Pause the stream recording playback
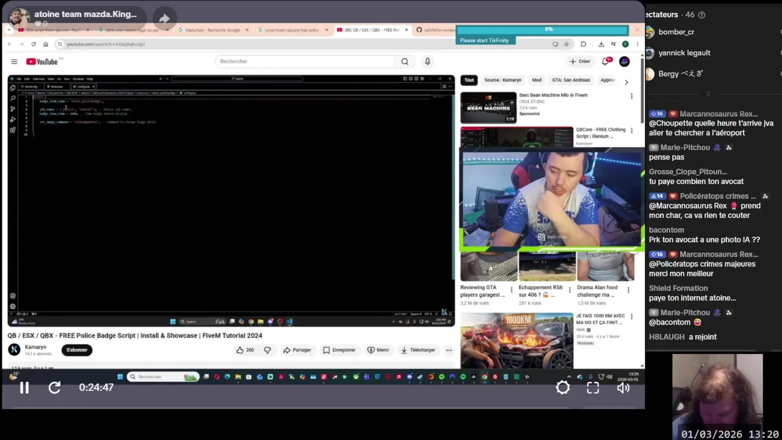Viewport: 782px width, 440px height. pos(24,387)
